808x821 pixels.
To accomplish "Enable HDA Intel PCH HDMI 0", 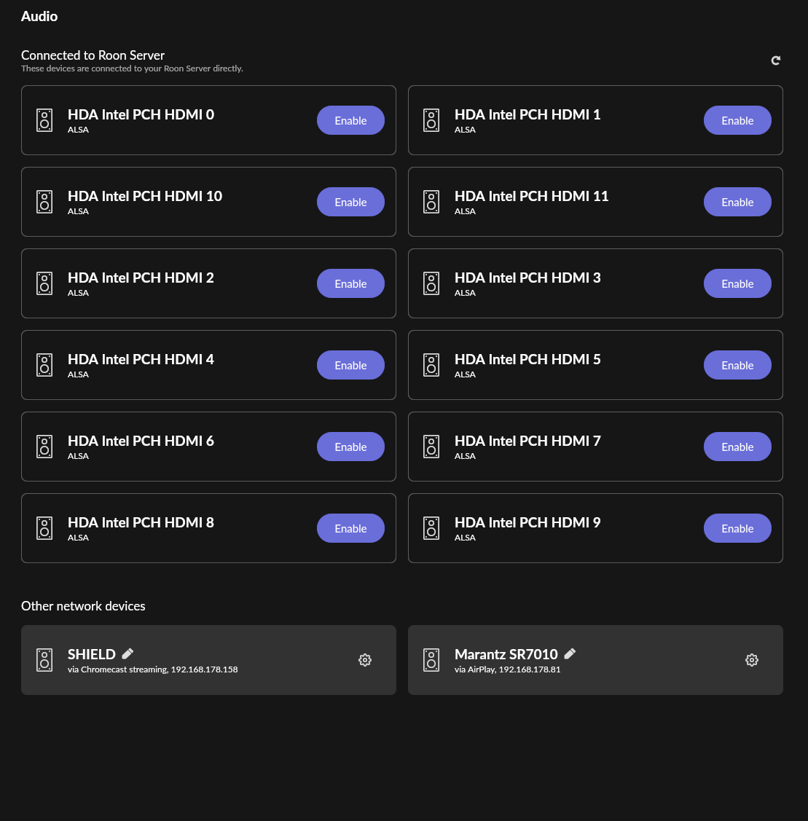I will 351,120.
